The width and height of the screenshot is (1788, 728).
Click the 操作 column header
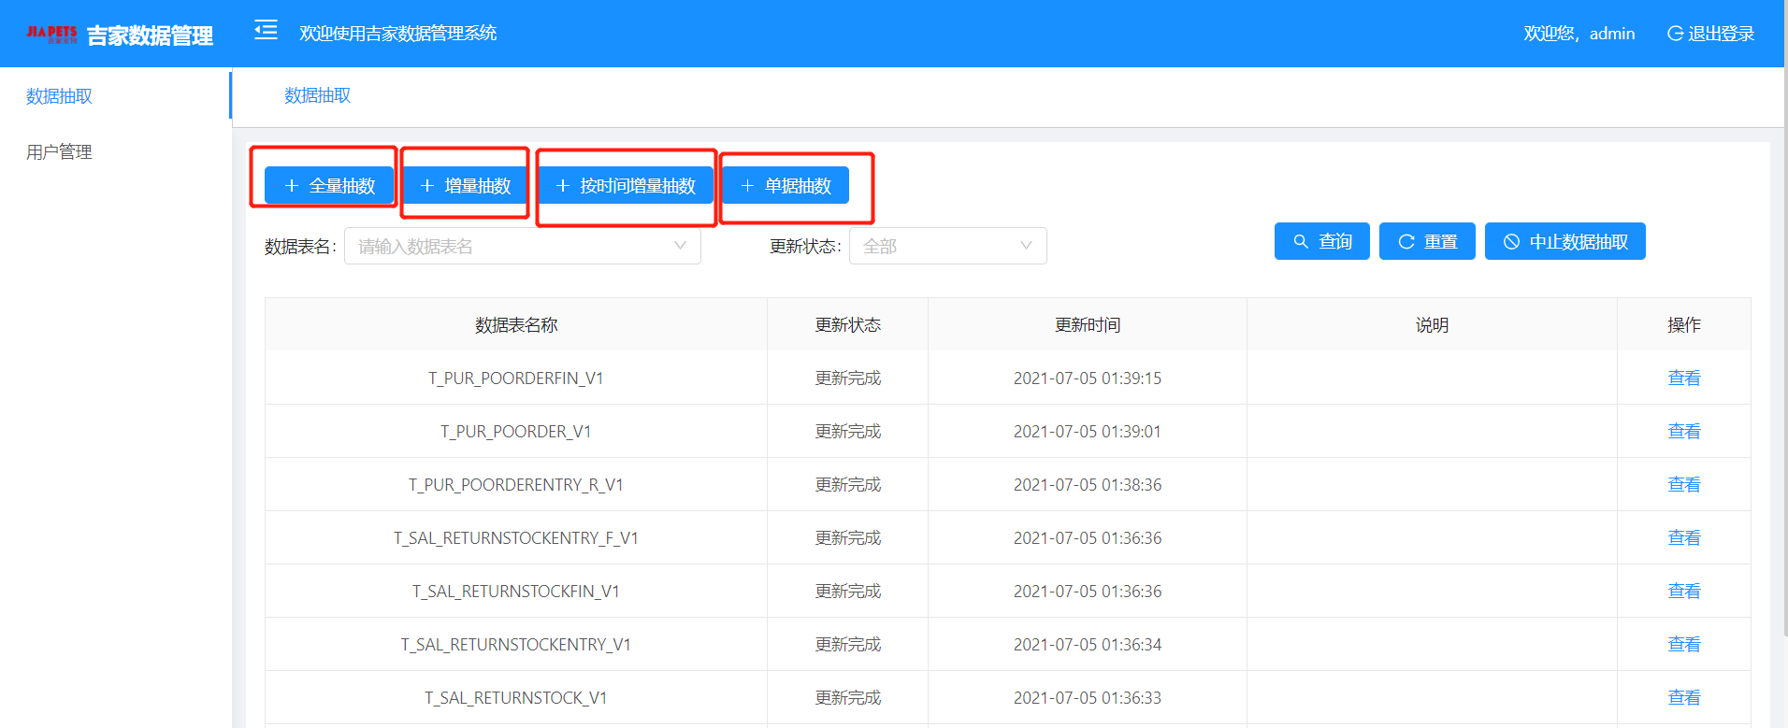pos(1684,325)
